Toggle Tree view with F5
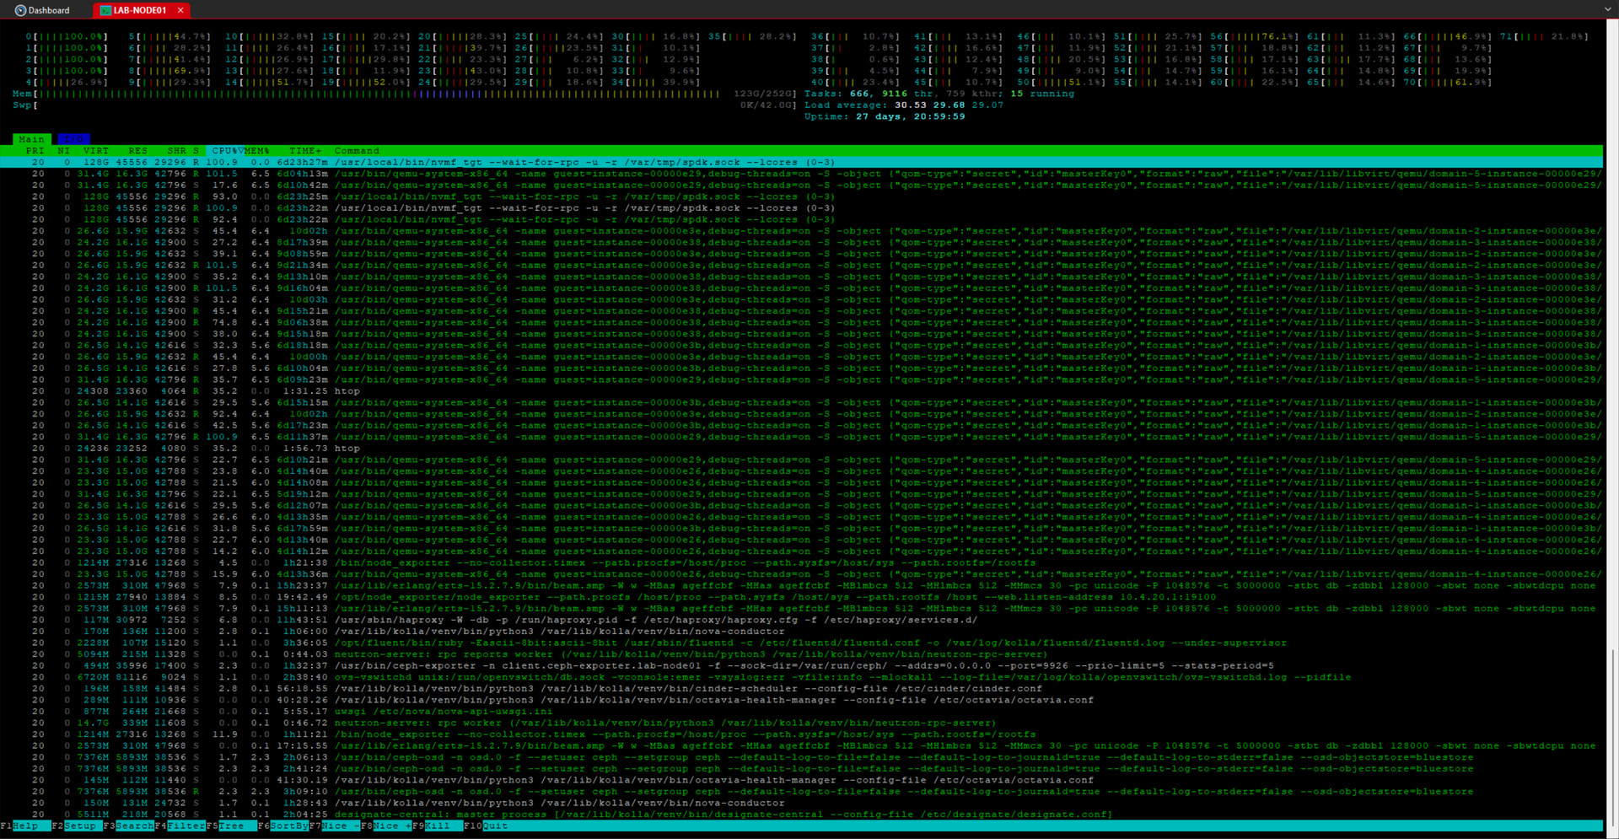 click(231, 826)
